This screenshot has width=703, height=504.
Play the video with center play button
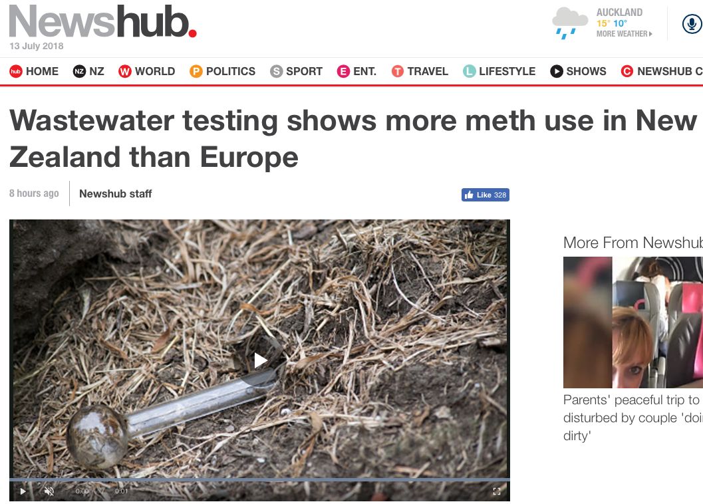pyautogui.click(x=260, y=360)
